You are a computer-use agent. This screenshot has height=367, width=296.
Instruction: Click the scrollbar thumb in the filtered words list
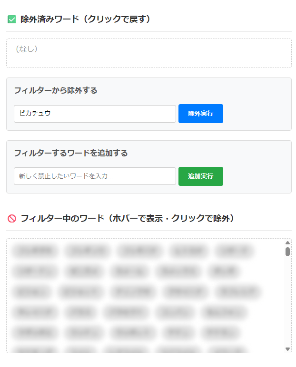[x=287, y=251]
